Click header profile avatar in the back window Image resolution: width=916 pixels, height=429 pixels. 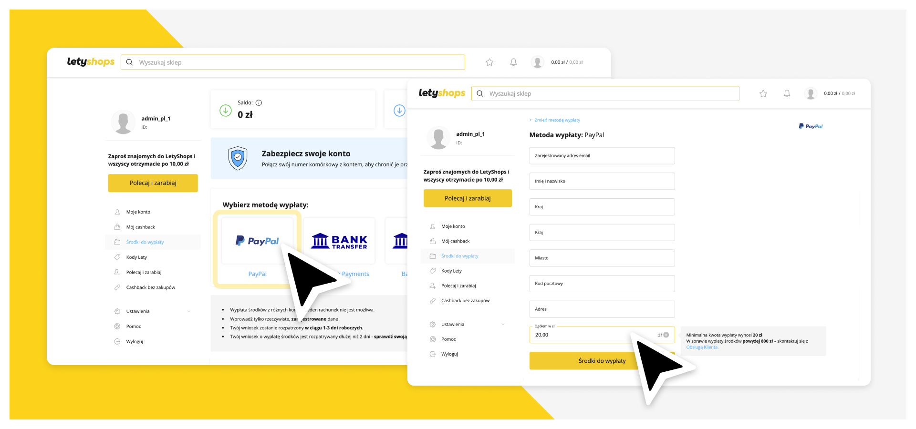pos(538,62)
